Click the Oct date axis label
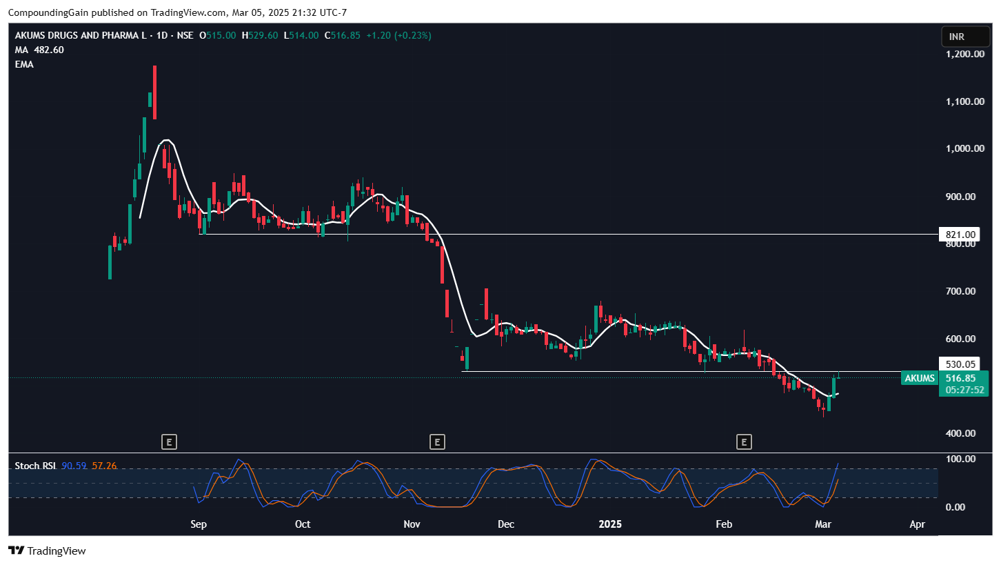1001x565 pixels. 303,524
